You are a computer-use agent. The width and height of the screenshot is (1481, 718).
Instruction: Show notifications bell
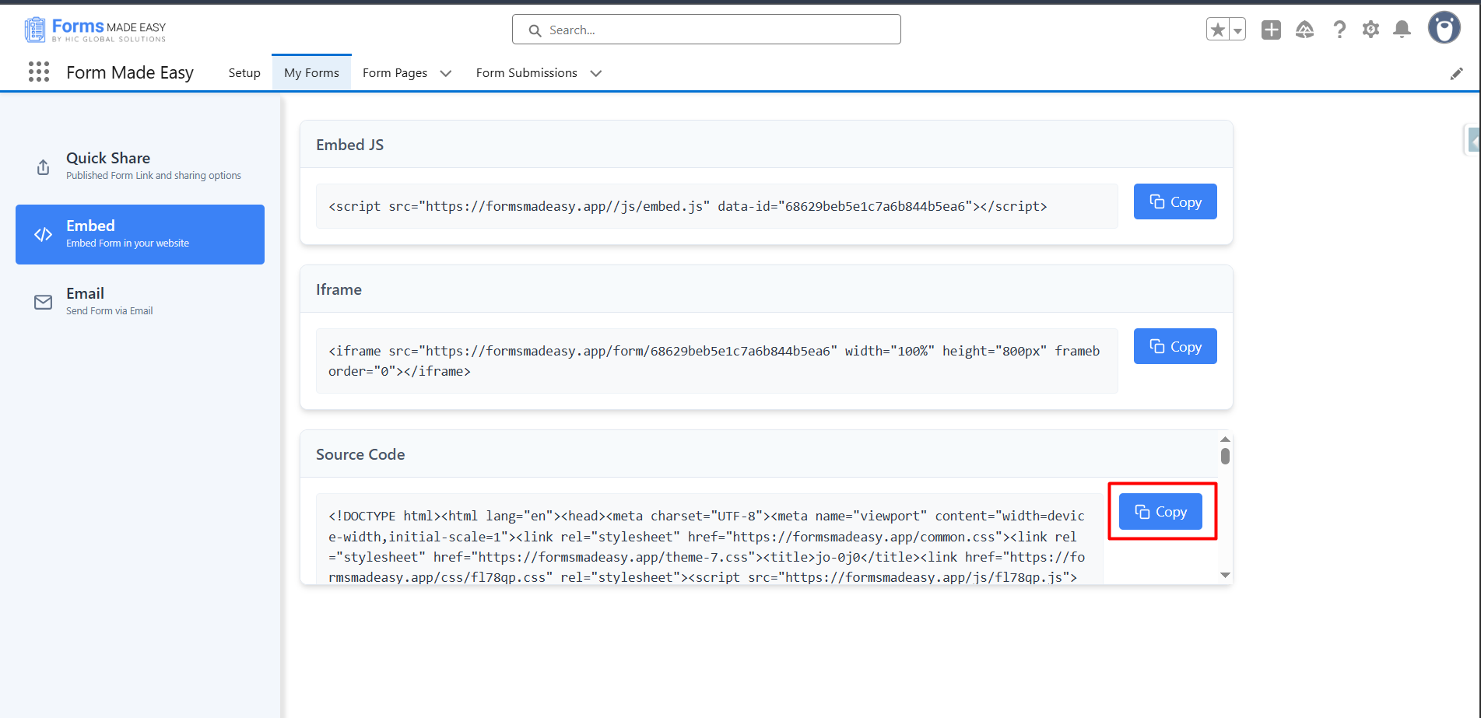click(1402, 30)
